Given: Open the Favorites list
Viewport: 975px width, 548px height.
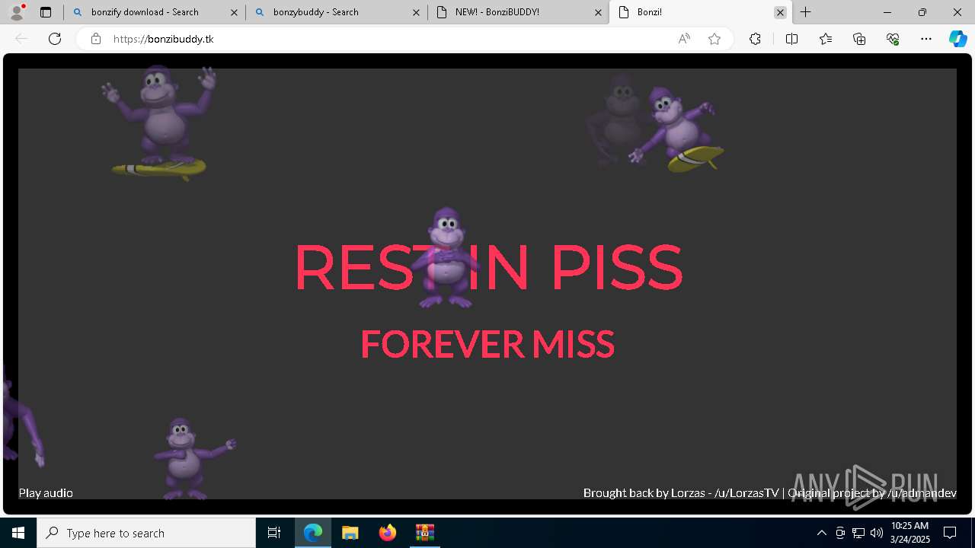Looking at the screenshot, I should point(826,39).
